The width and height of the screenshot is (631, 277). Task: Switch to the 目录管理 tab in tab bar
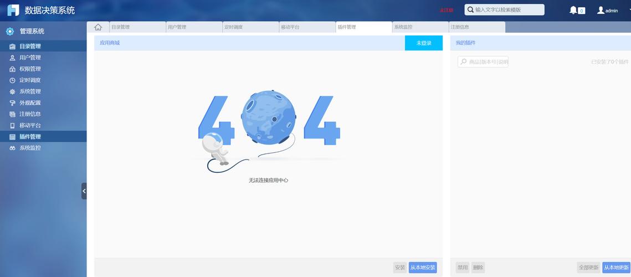click(137, 27)
